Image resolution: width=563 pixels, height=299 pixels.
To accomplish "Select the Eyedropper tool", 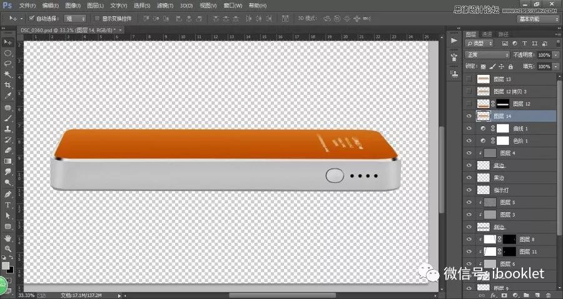I will coord(8,96).
